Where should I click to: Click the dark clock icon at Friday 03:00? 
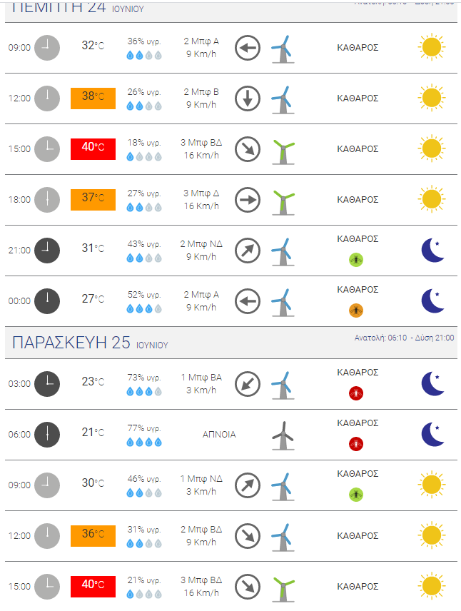pos(47,384)
